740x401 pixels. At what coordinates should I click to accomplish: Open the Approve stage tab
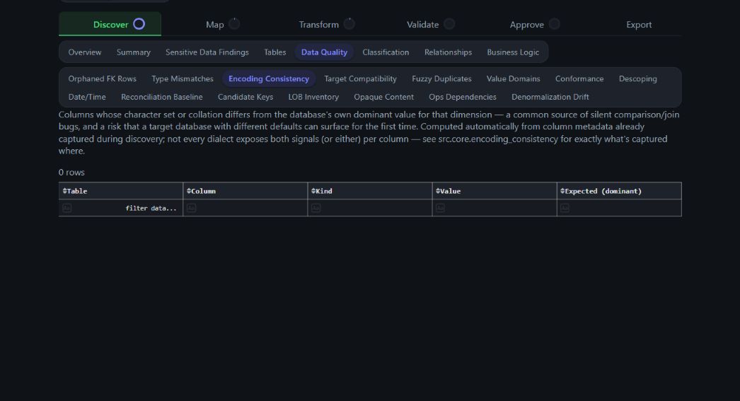[x=526, y=25]
